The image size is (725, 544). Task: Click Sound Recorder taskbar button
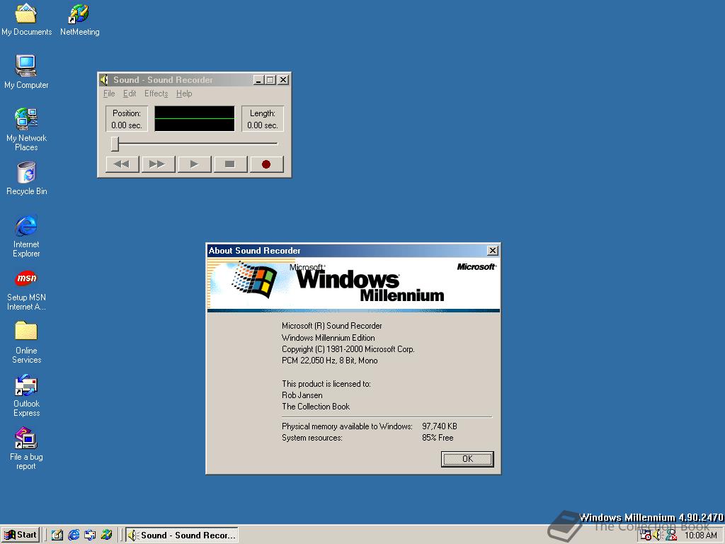182,535
